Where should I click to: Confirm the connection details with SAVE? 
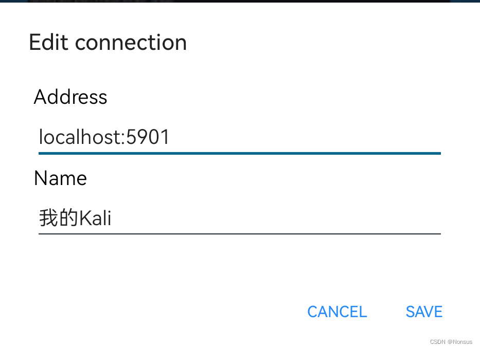pyautogui.click(x=423, y=311)
